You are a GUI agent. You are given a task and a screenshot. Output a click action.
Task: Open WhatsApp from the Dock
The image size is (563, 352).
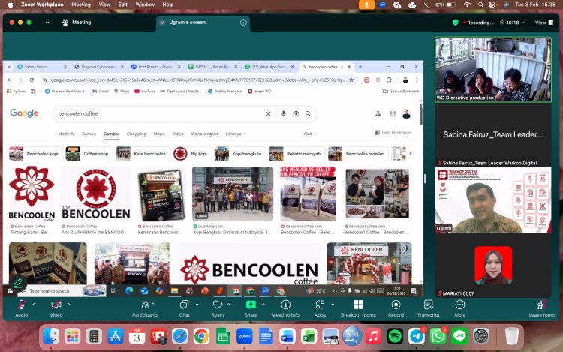click(438, 336)
